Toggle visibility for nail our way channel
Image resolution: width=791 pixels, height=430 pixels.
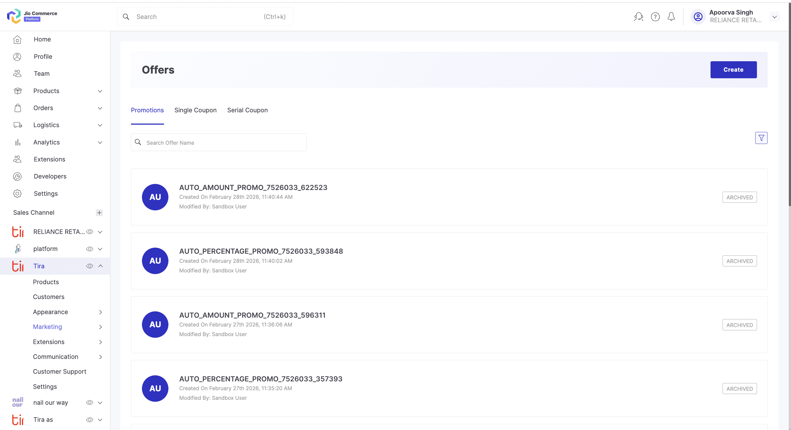click(89, 403)
